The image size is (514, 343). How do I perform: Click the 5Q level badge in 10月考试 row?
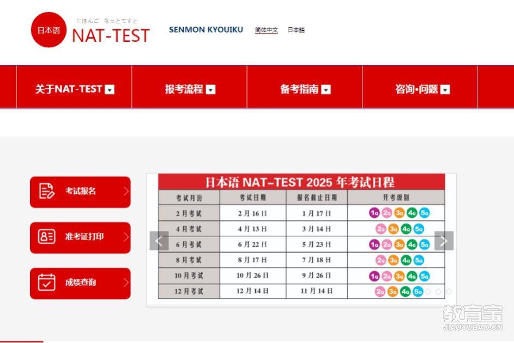tap(425, 276)
